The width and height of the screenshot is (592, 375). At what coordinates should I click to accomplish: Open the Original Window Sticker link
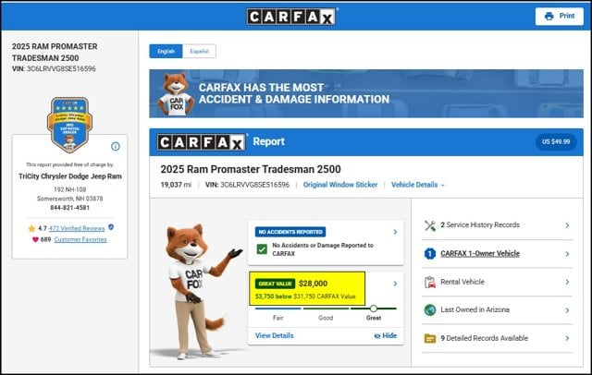(x=340, y=185)
